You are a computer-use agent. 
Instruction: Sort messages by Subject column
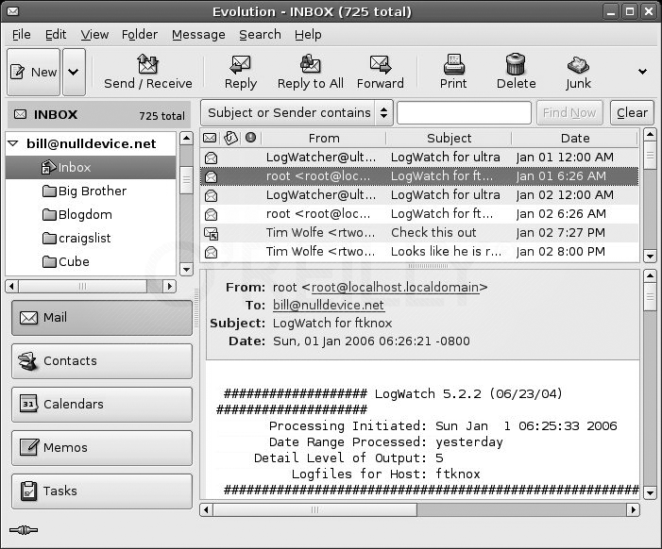[449, 139]
